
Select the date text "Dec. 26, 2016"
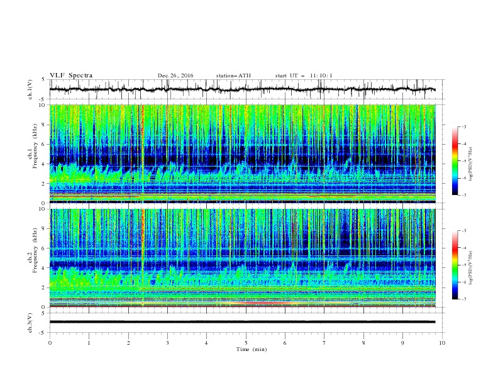(x=175, y=75)
